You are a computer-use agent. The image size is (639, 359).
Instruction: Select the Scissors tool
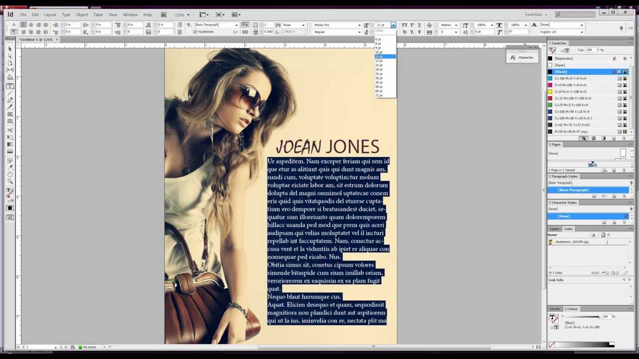[x=10, y=130]
